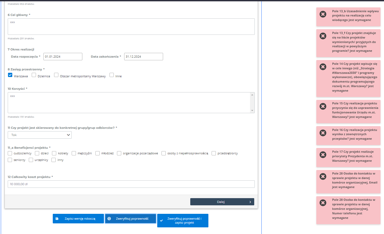Click Zweryfikuj poprawność i zapisz projekt

pos(183,221)
